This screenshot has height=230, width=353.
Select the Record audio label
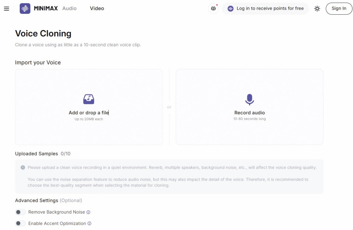(249, 113)
